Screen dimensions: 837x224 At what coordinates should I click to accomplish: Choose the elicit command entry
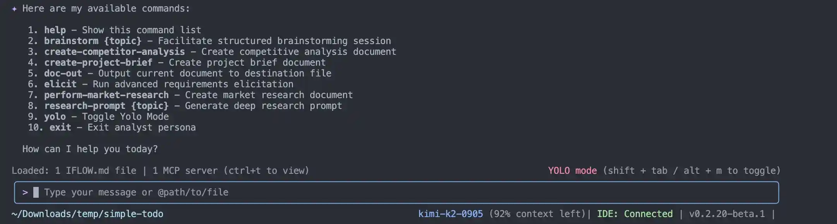click(60, 84)
